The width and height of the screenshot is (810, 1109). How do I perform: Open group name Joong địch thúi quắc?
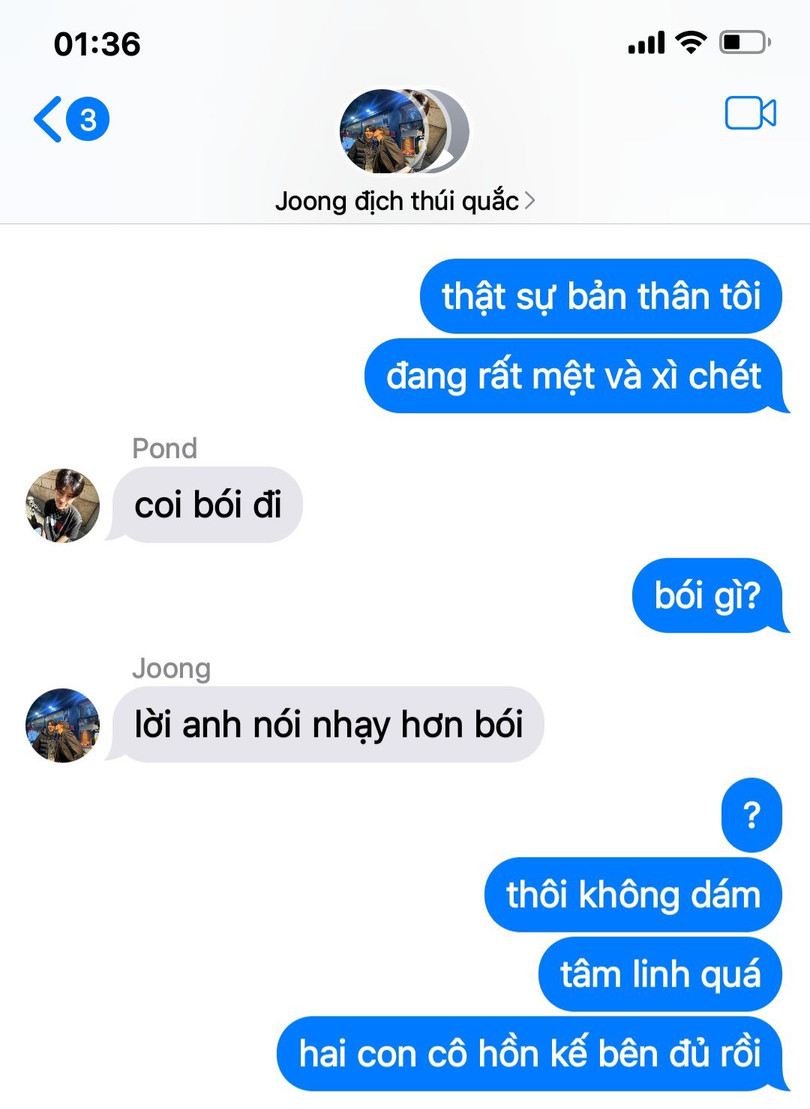(397, 201)
